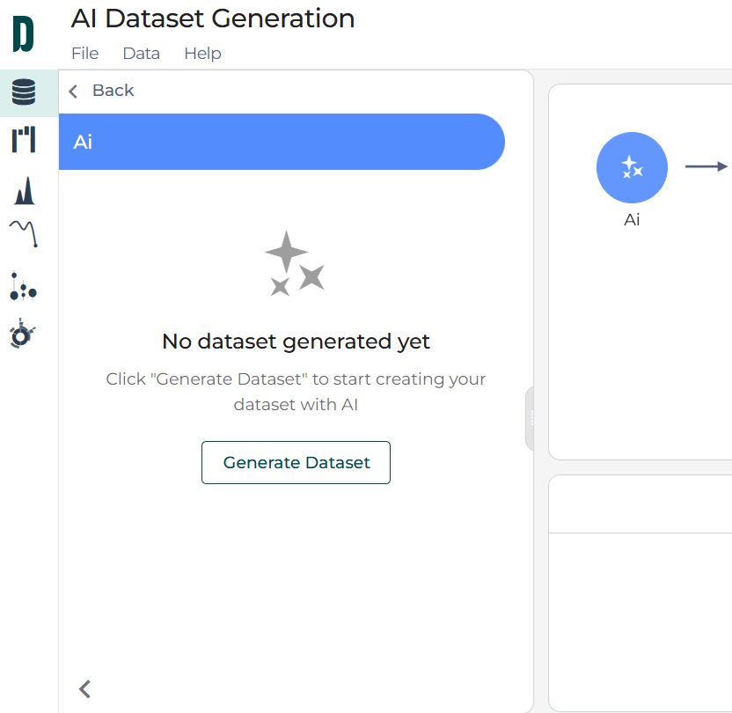
Task: Open the File menu
Action: [84, 54]
